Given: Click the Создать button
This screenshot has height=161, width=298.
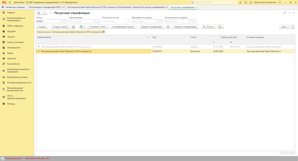Looking at the screenshot, I should tap(42, 27).
